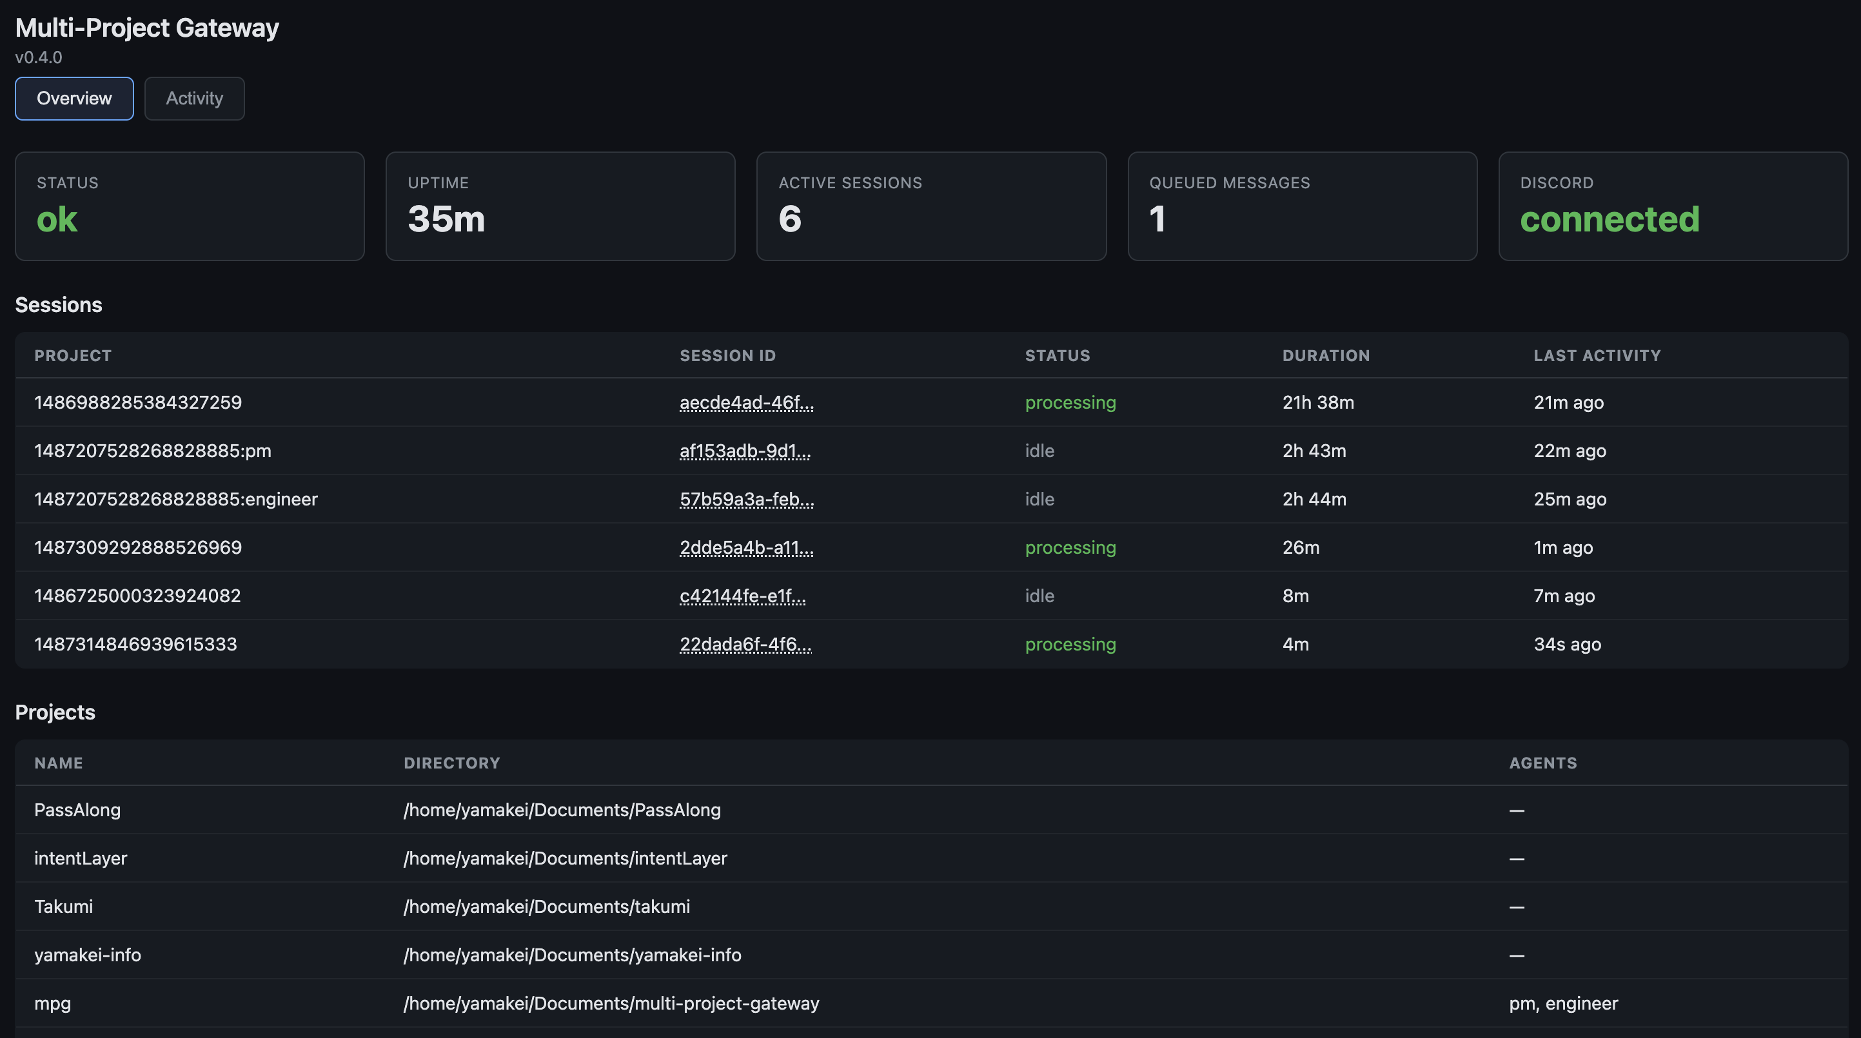Open session 2dde5a4b-a11 details
Image resolution: width=1861 pixels, height=1038 pixels.
pyautogui.click(x=746, y=547)
